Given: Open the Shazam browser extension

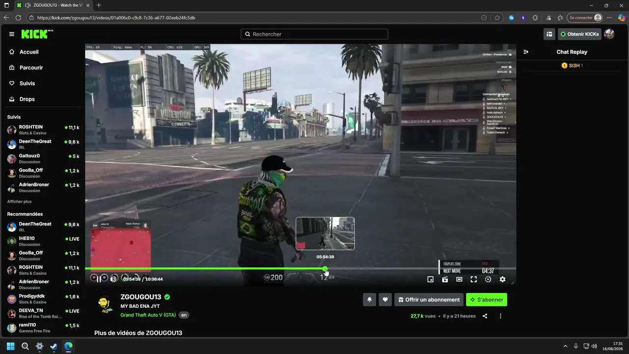Looking at the screenshot, I should 511,18.
